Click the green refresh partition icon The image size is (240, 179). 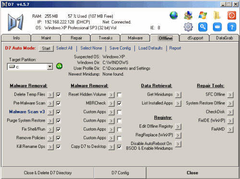[60, 66]
